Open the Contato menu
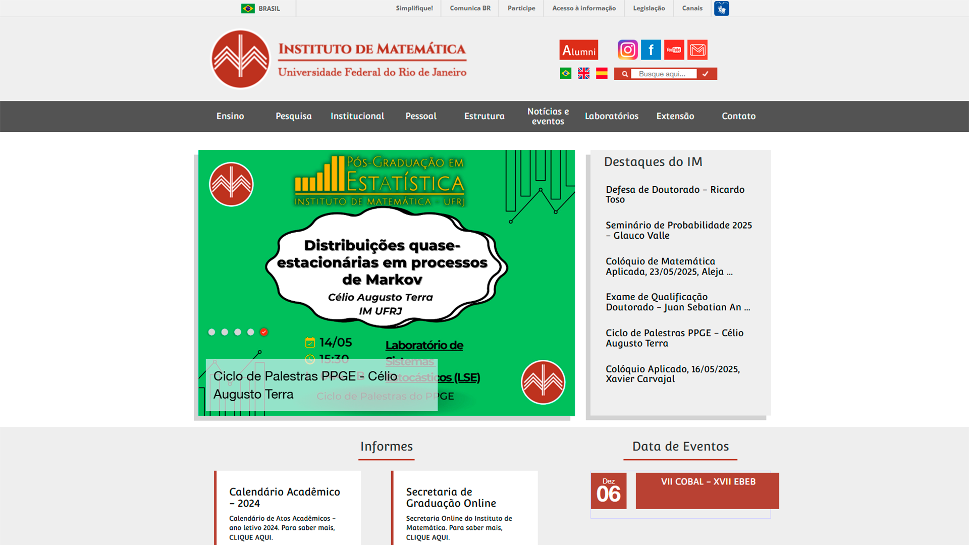Screen dimensions: 969x545 point(739,116)
